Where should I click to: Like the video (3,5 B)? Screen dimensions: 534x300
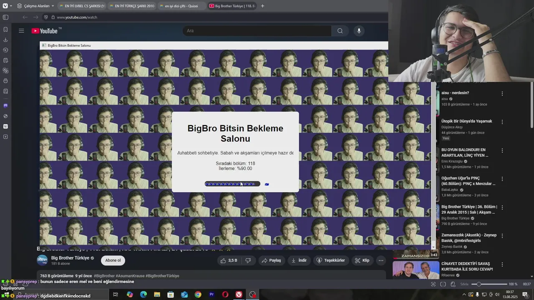coord(229,260)
